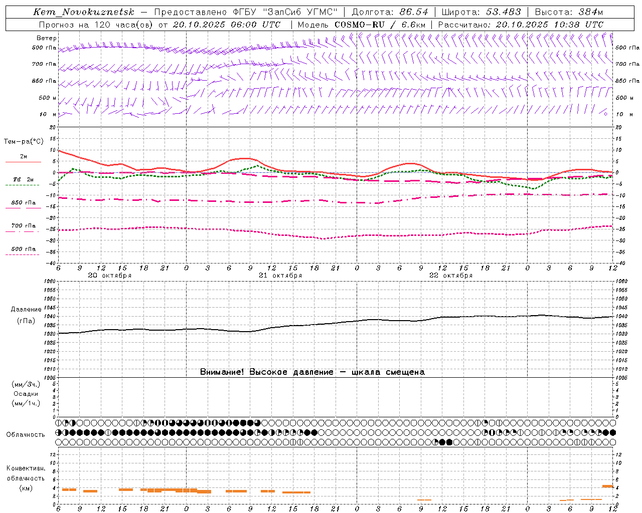Click the '2м' temperature legend entry
Screen dimensions: 642x513
pos(24,157)
